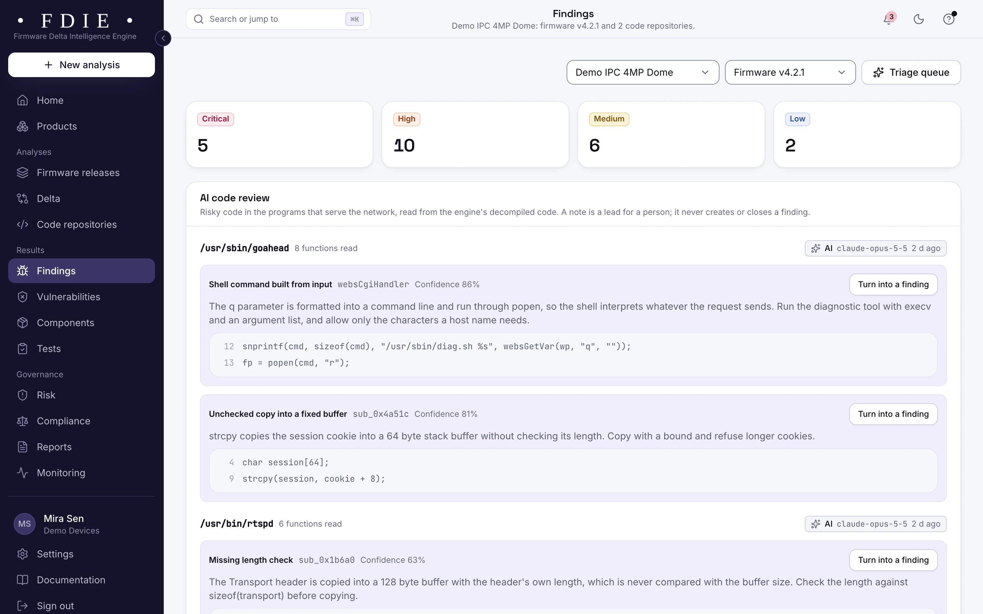Open the Triage queue
The width and height of the screenshot is (983, 614).
911,72
